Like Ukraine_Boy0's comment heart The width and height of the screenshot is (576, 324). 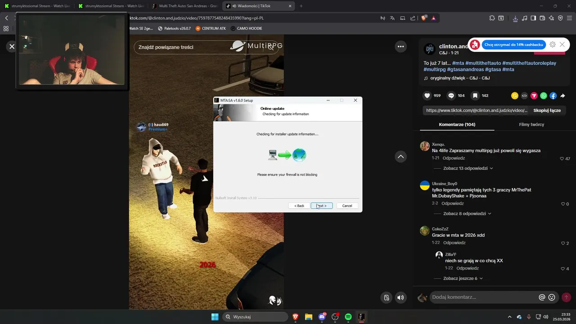562,204
